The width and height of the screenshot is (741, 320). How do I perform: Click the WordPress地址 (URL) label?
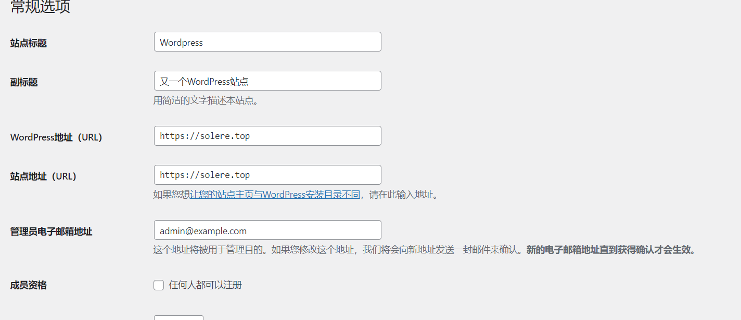pyautogui.click(x=56, y=137)
